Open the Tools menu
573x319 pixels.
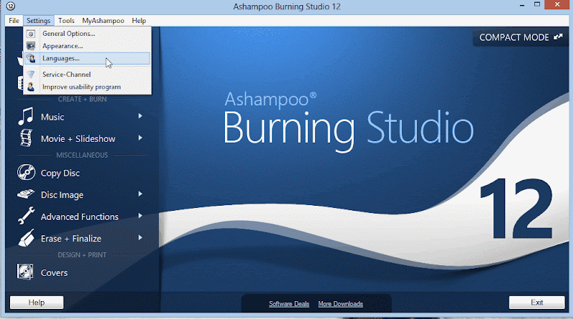coord(66,21)
